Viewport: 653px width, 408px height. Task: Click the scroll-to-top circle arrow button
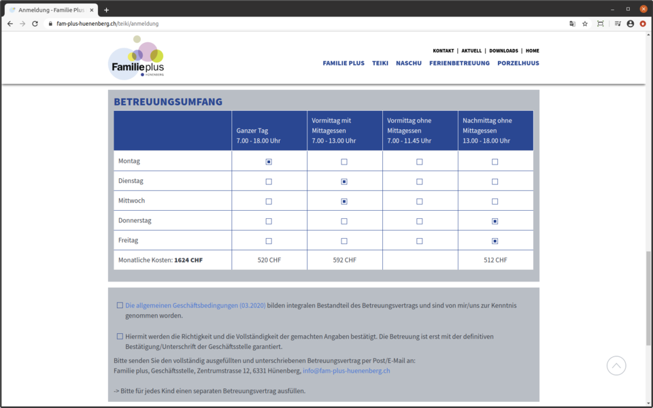[x=616, y=366]
